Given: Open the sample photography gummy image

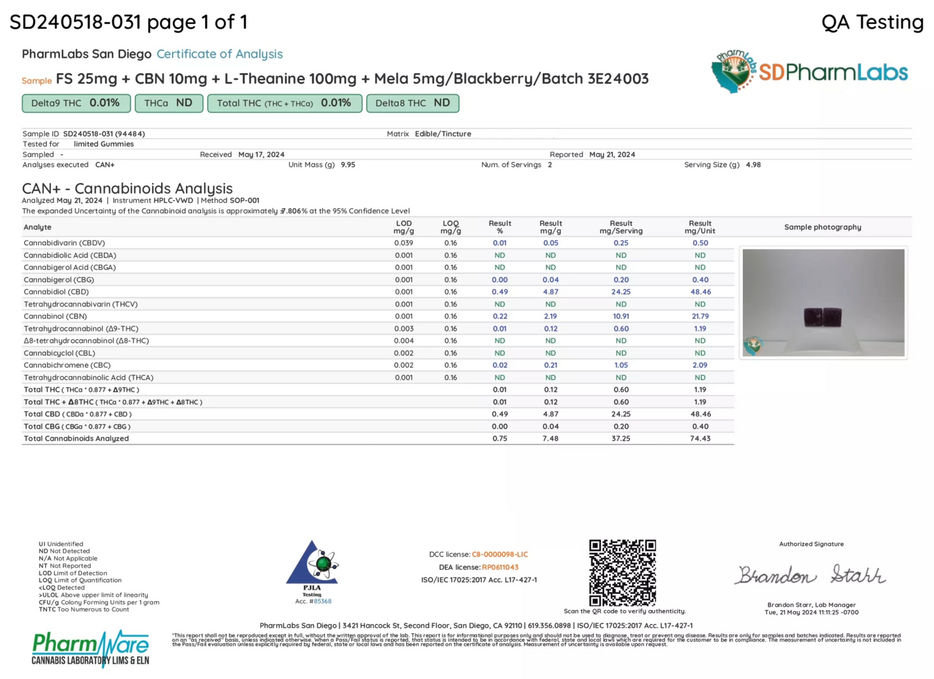Looking at the screenshot, I should coord(823,302).
